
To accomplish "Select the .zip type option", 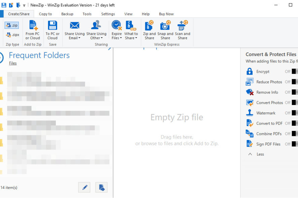I will tap(12, 25).
